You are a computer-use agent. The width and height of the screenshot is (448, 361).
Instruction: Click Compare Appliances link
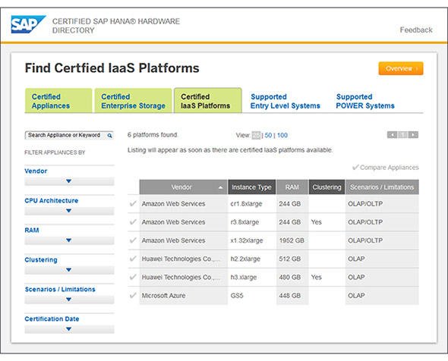389,168
